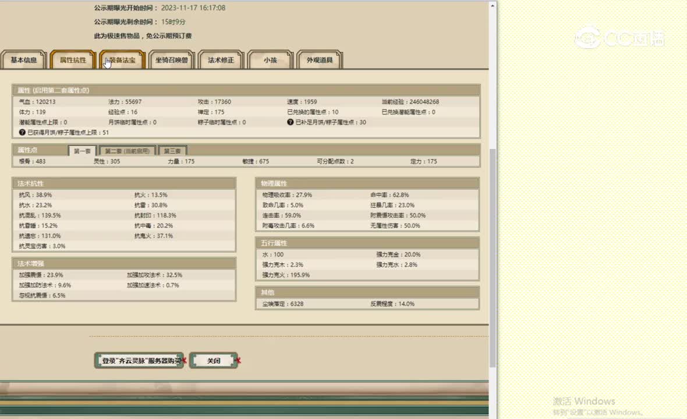This screenshot has width=687, height=419.
Task: Click the 法力:55697 value
Action: point(125,102)
